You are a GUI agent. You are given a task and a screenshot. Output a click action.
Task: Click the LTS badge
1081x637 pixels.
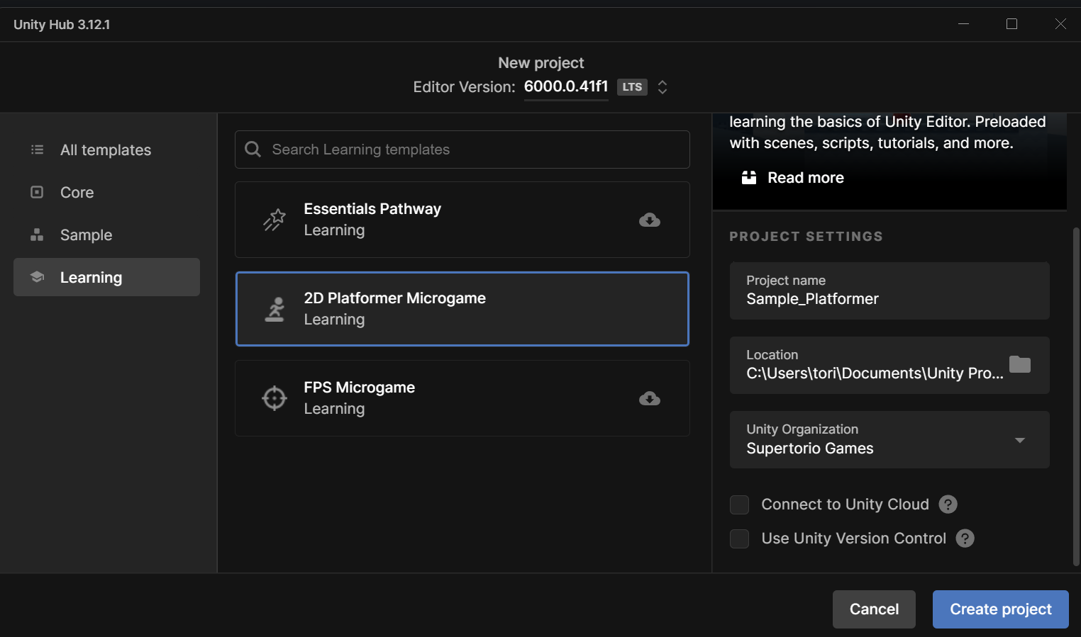[632, 87]
